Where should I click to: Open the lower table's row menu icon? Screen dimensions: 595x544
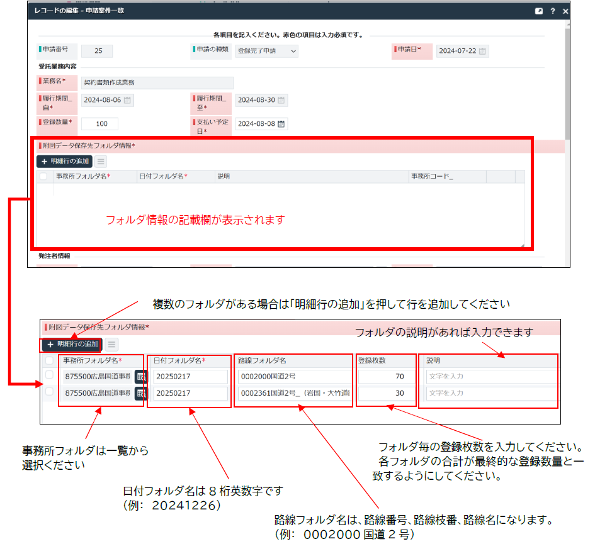[x=111, y=344]
